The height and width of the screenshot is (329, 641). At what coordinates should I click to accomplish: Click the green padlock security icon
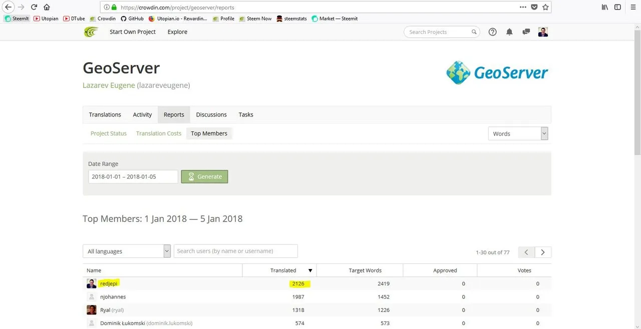pyautogui.click(x=114, y=7)
